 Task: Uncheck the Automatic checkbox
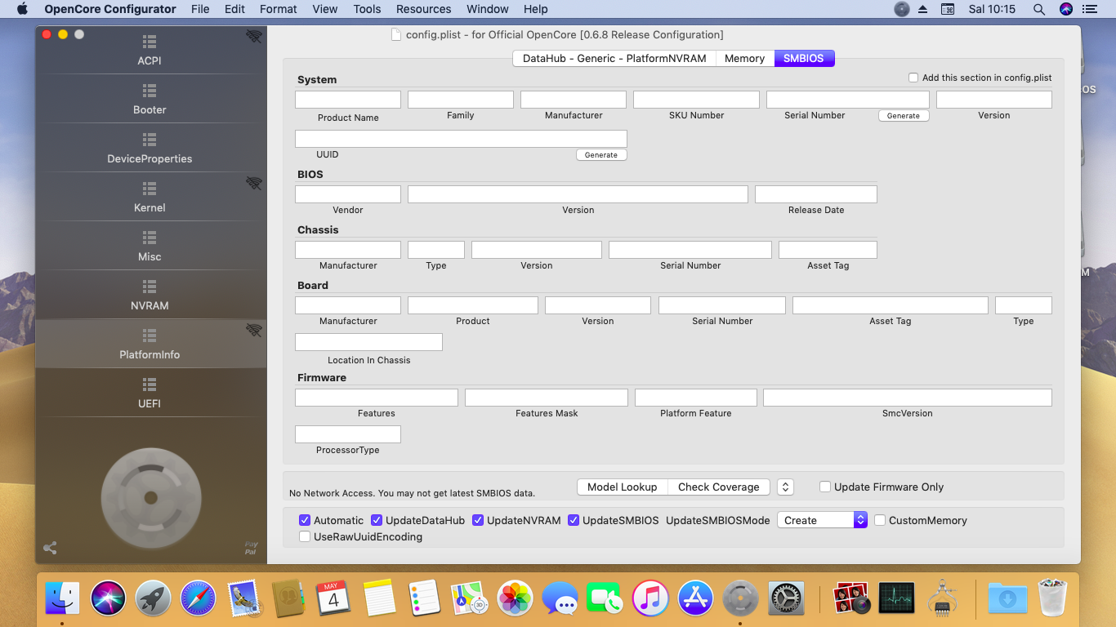[305, 520]
